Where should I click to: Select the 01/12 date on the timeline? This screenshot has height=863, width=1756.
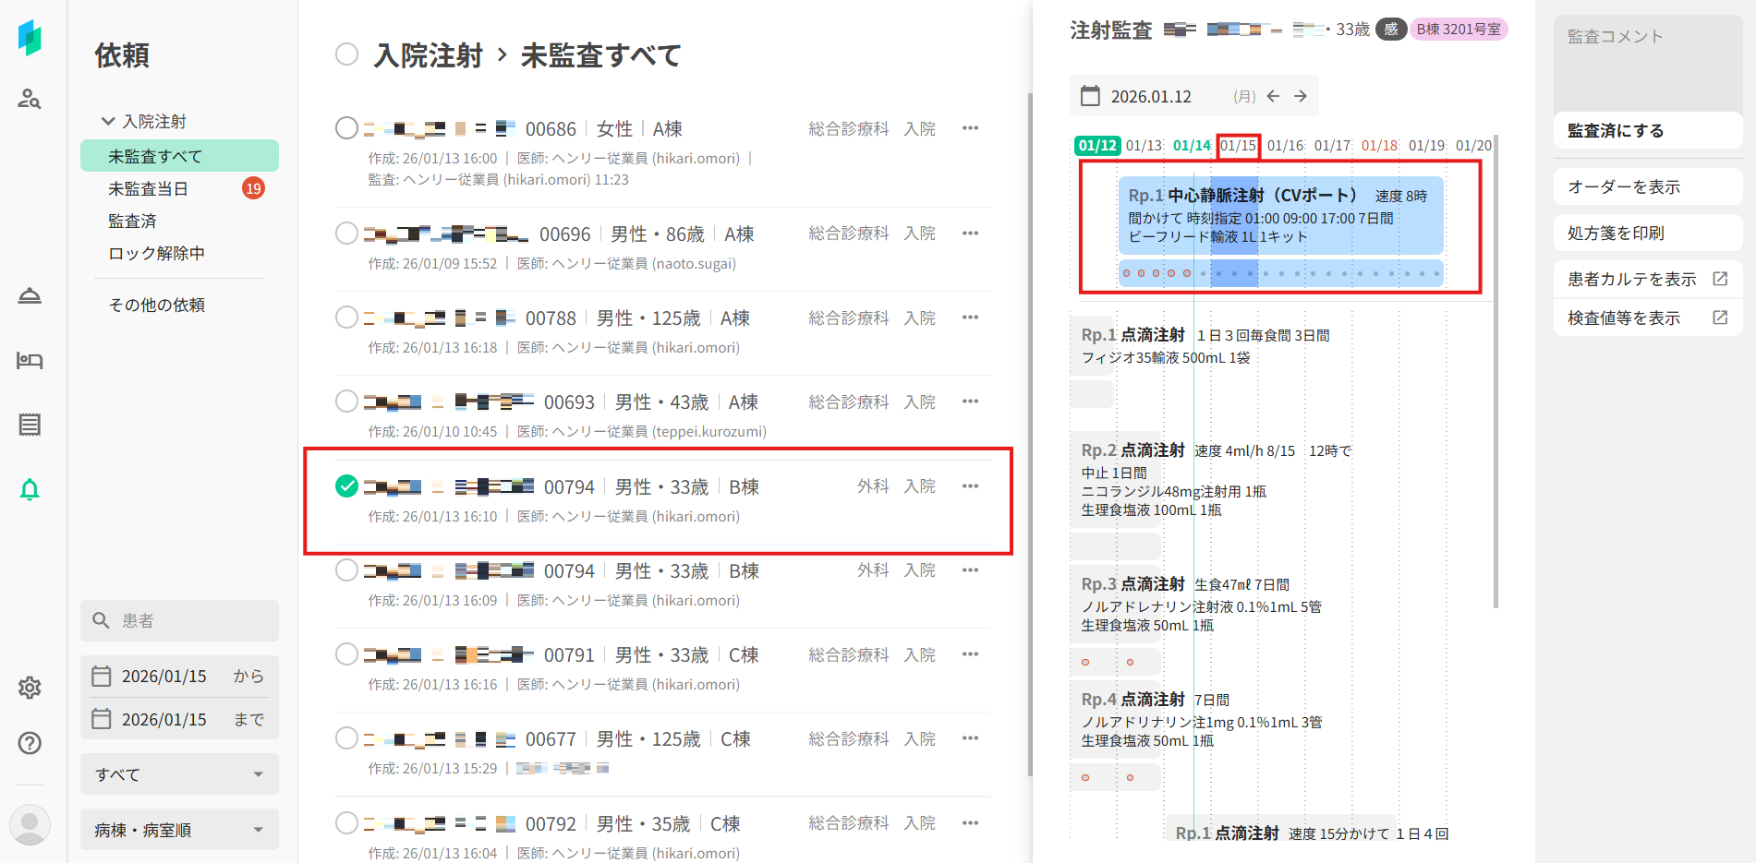(x=1097, y=145)
